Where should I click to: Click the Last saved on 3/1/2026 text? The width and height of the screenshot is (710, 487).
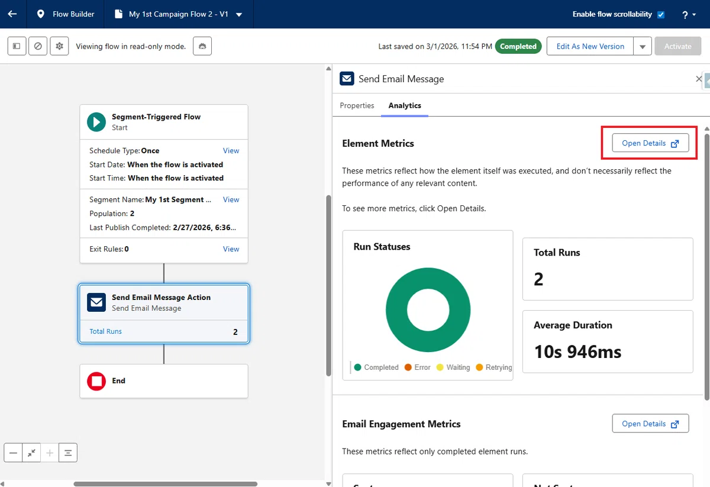pyautogui.click(x=435, y=46)
